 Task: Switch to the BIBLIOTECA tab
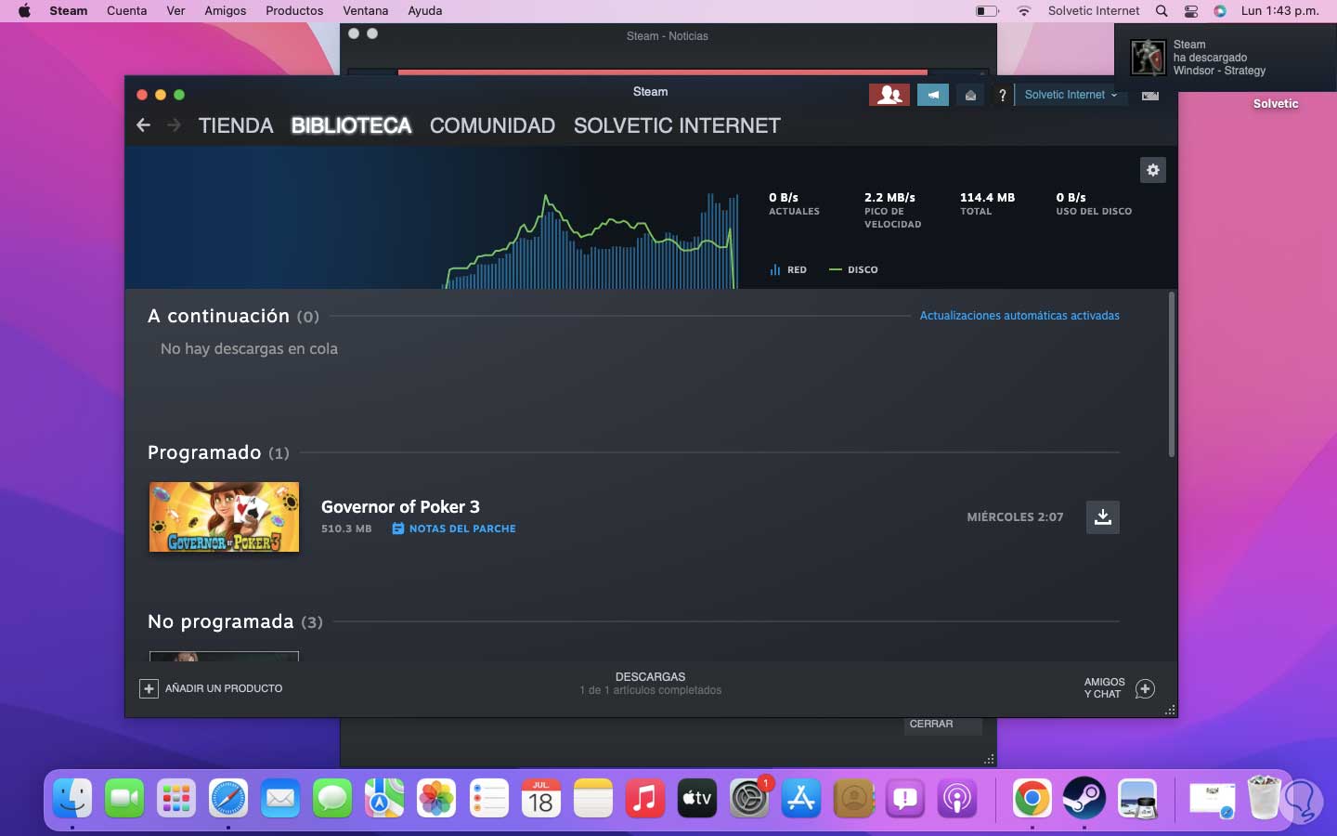pos(351,125)
